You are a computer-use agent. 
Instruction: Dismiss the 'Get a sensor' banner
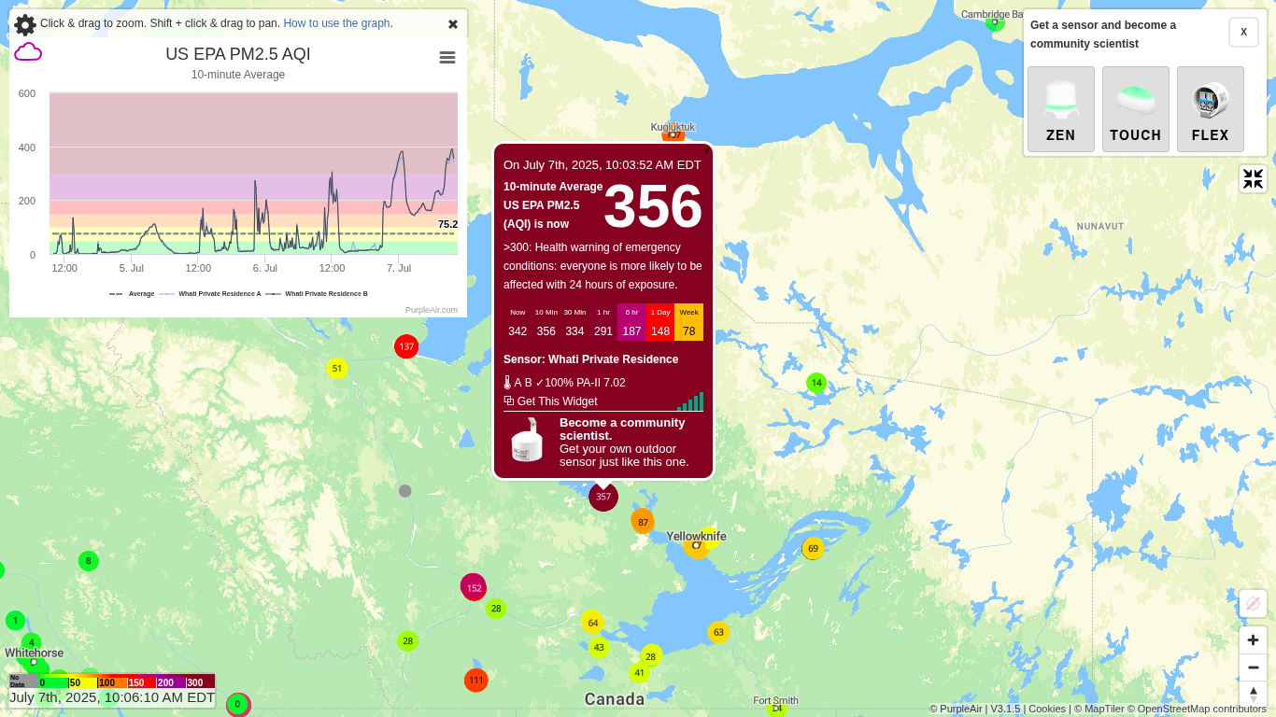tap(1243, 32)
